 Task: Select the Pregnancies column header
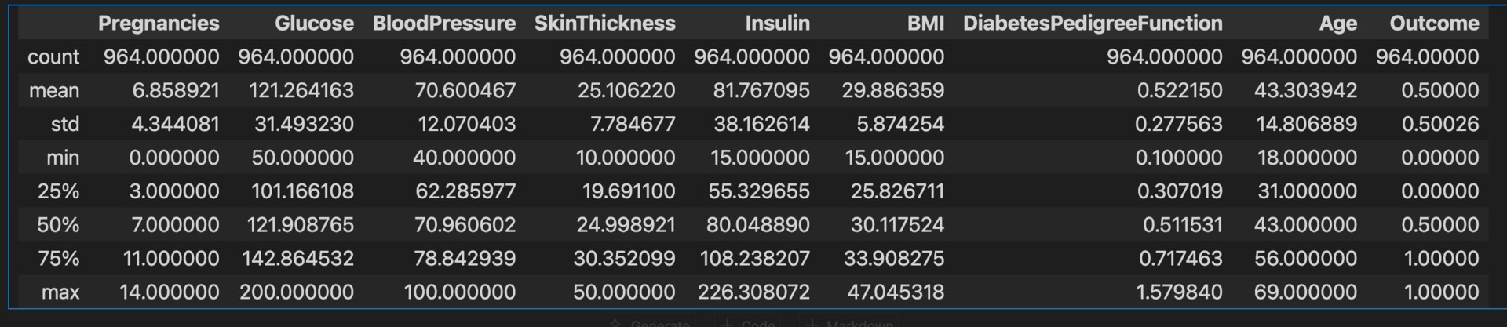click(x=159, y=24)
